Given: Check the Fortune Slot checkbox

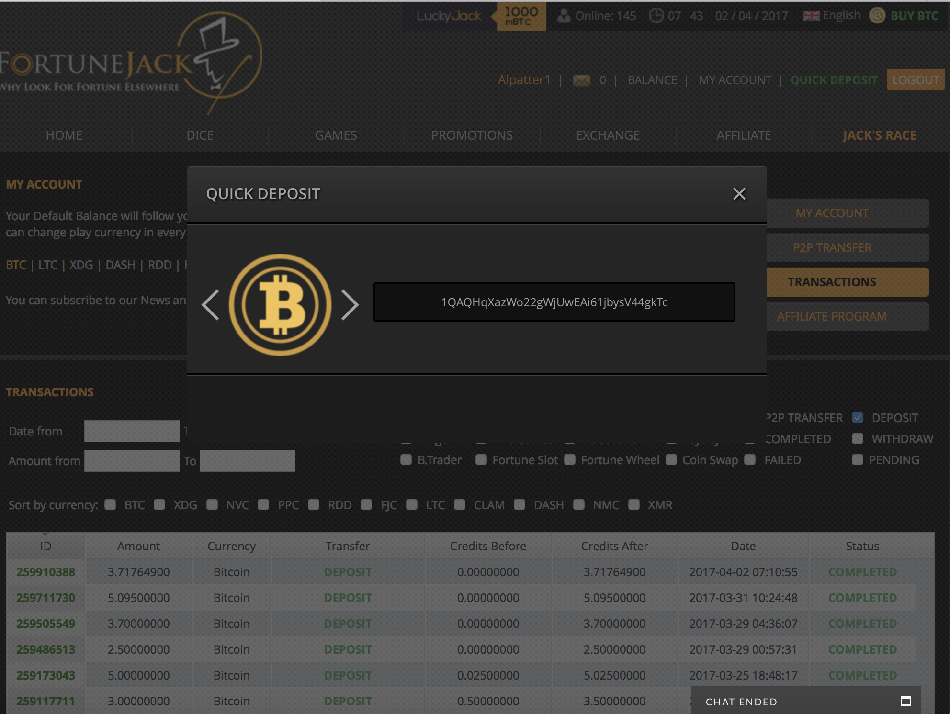Looking at the screenshot, I should click(x=481, y=460).
